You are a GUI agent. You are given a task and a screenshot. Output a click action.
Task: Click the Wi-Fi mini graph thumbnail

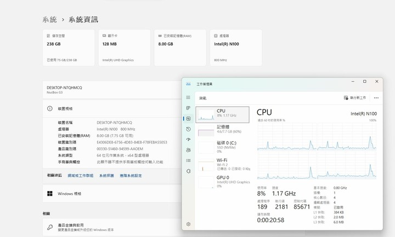point(206,165)
